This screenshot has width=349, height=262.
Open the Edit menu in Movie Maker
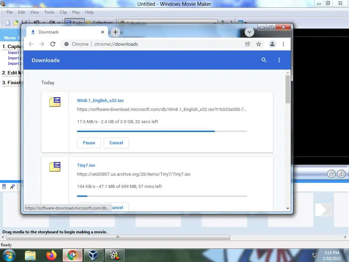pos(21,12)
